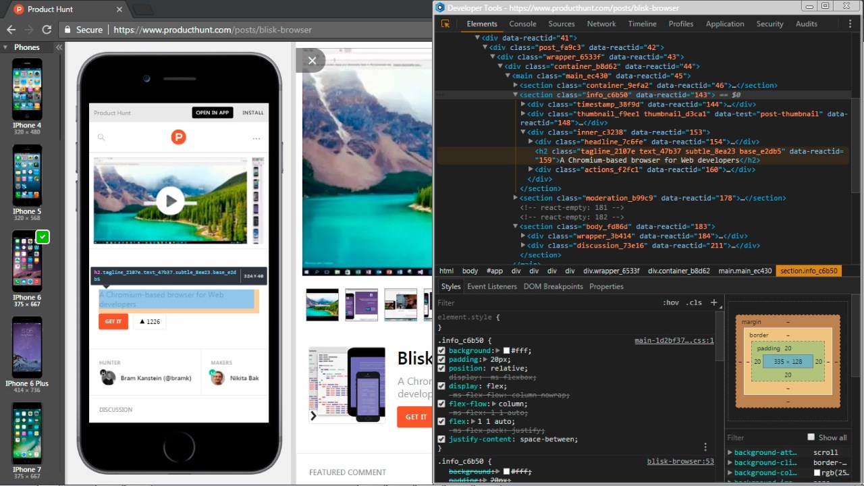
Task: Open the DevTools customize menu (three dots)
Action: coord(850,24)
